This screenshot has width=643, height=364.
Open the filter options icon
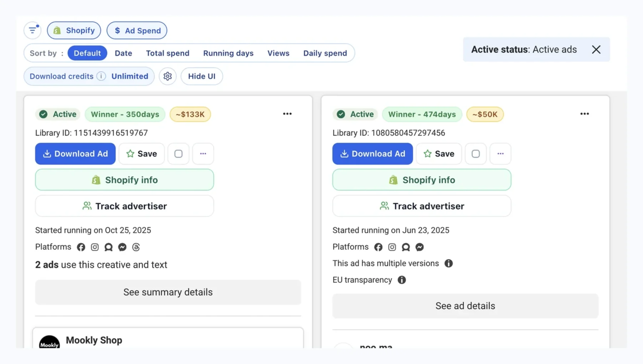33,30
